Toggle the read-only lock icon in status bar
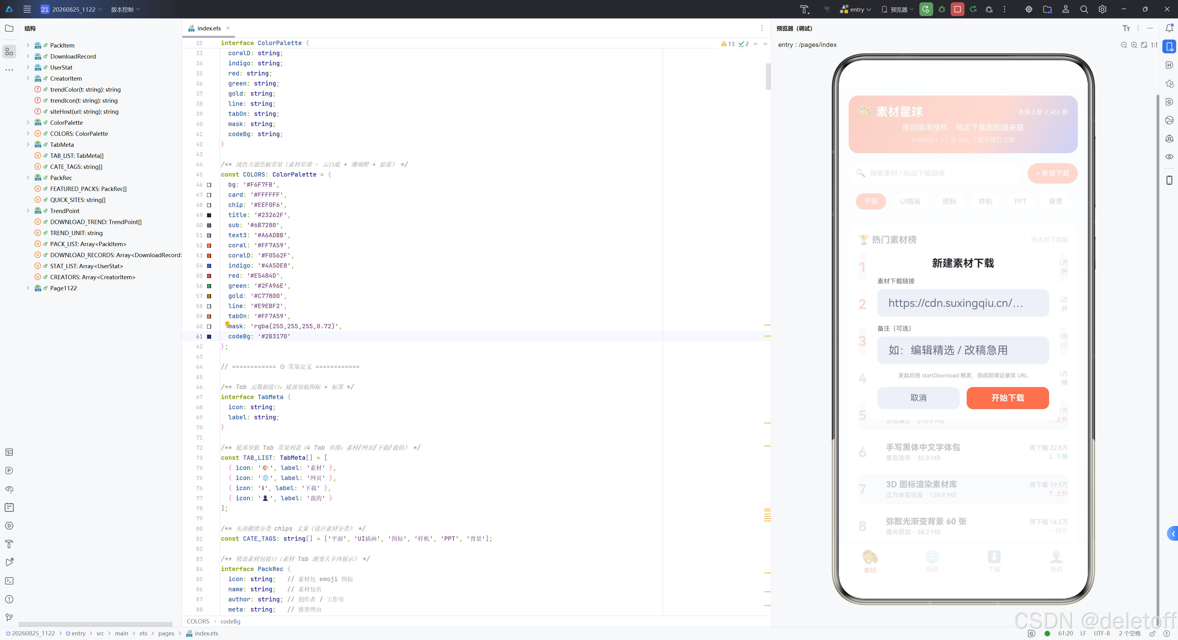The width and height of the screenshot is (1178, 640). point(1153,634)
